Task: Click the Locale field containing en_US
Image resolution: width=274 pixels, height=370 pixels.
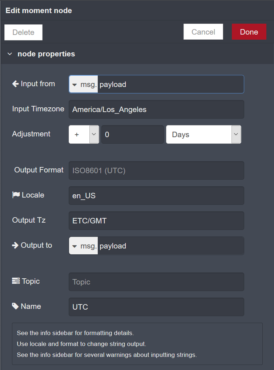Action: coord(156,196)
